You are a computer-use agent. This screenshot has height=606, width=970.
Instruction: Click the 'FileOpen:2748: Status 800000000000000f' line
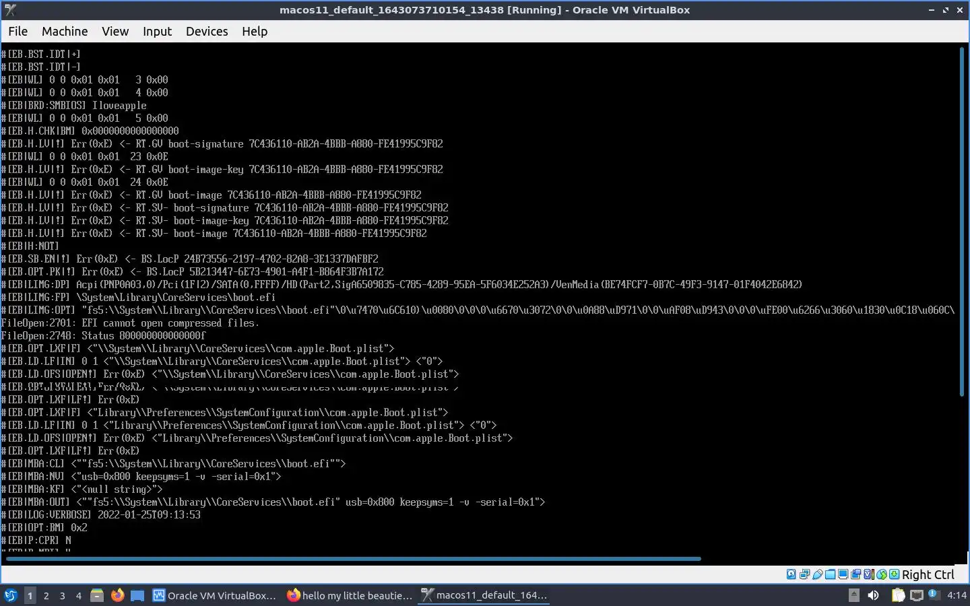104,335
